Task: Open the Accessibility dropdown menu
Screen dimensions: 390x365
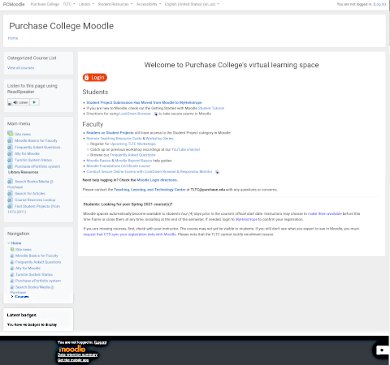Action: coord(149,4)
